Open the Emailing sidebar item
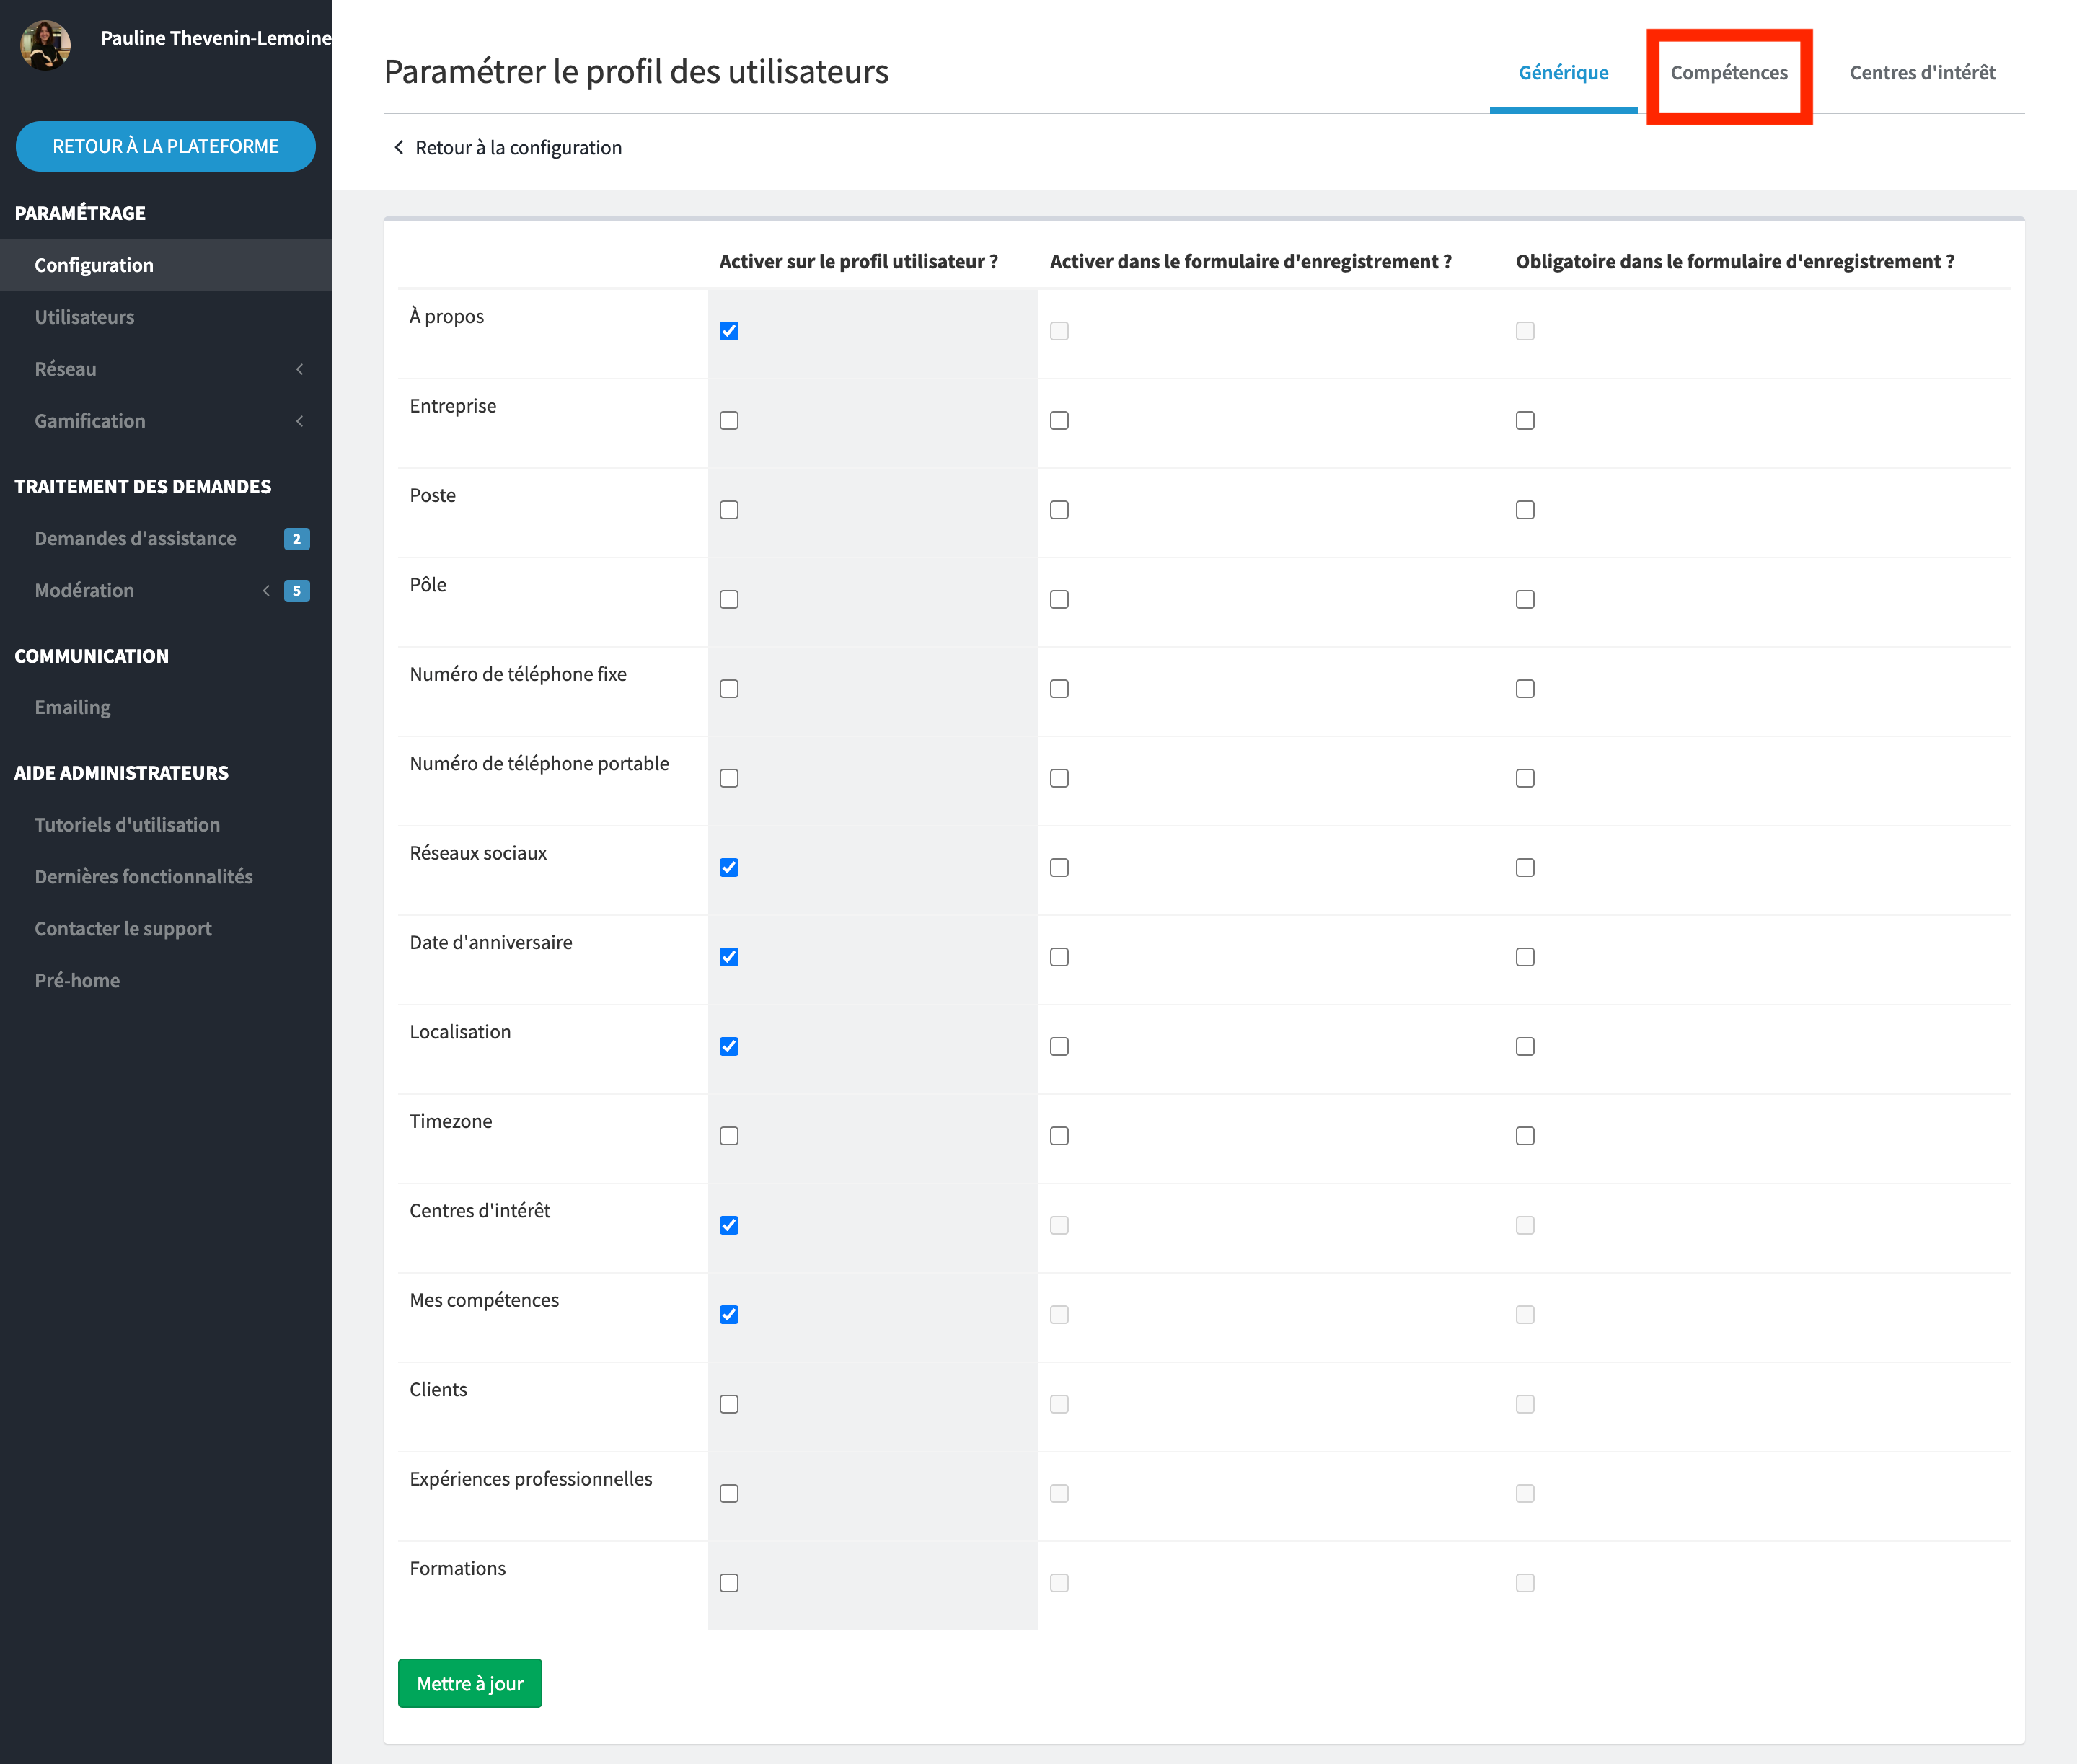 [x=72, y=707]
